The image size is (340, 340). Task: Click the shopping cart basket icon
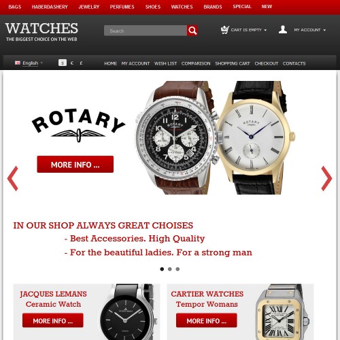point(224,30)
